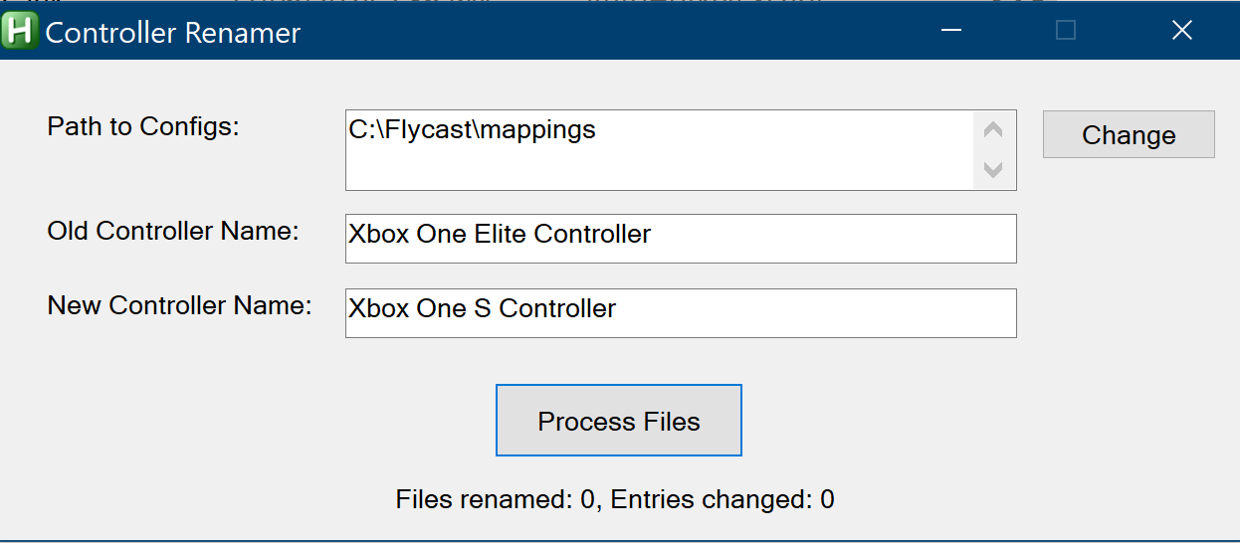1240x543 pixels.
Task: Select the Old Controller Name field
Action: (681, 238)
